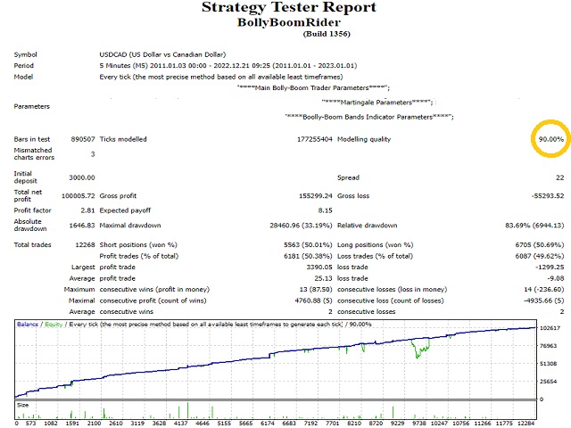The height and width of the screenshot is (428, 571).
Task: Click the Main Bolly-Boom Trader Parameters line
Action: pyautogui.click(x=313, y=87)
